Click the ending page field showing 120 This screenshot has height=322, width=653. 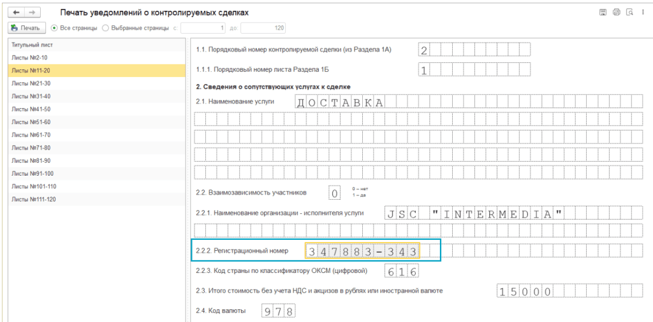click(x=263, y=28)
